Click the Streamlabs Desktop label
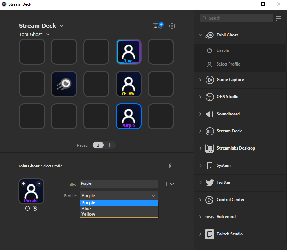This screenshot has width=287, height=250. click(x=236, y=148)
